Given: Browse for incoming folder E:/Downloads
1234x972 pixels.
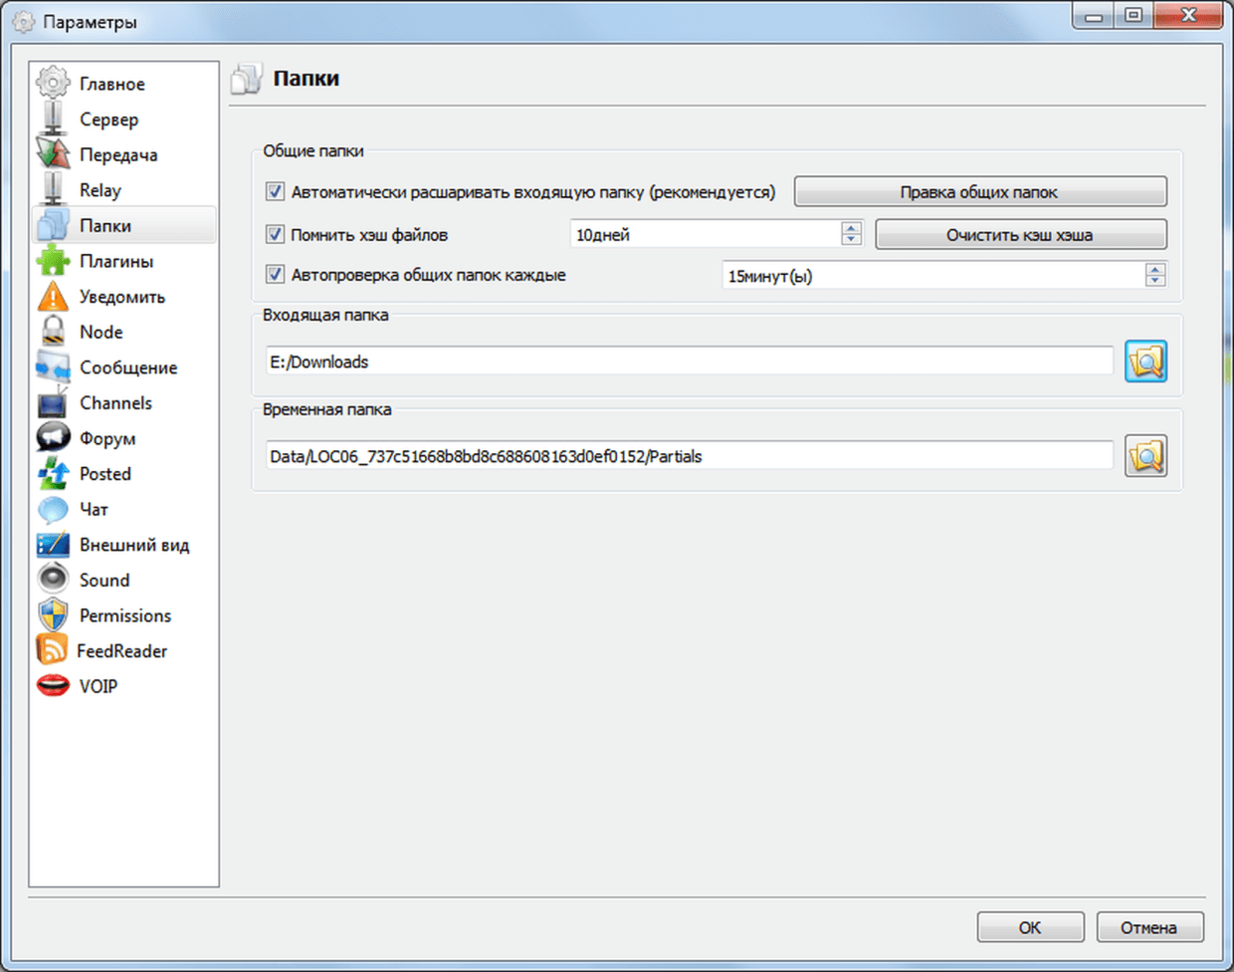Looking at the screenshot, I should (x=1145, y=362).
